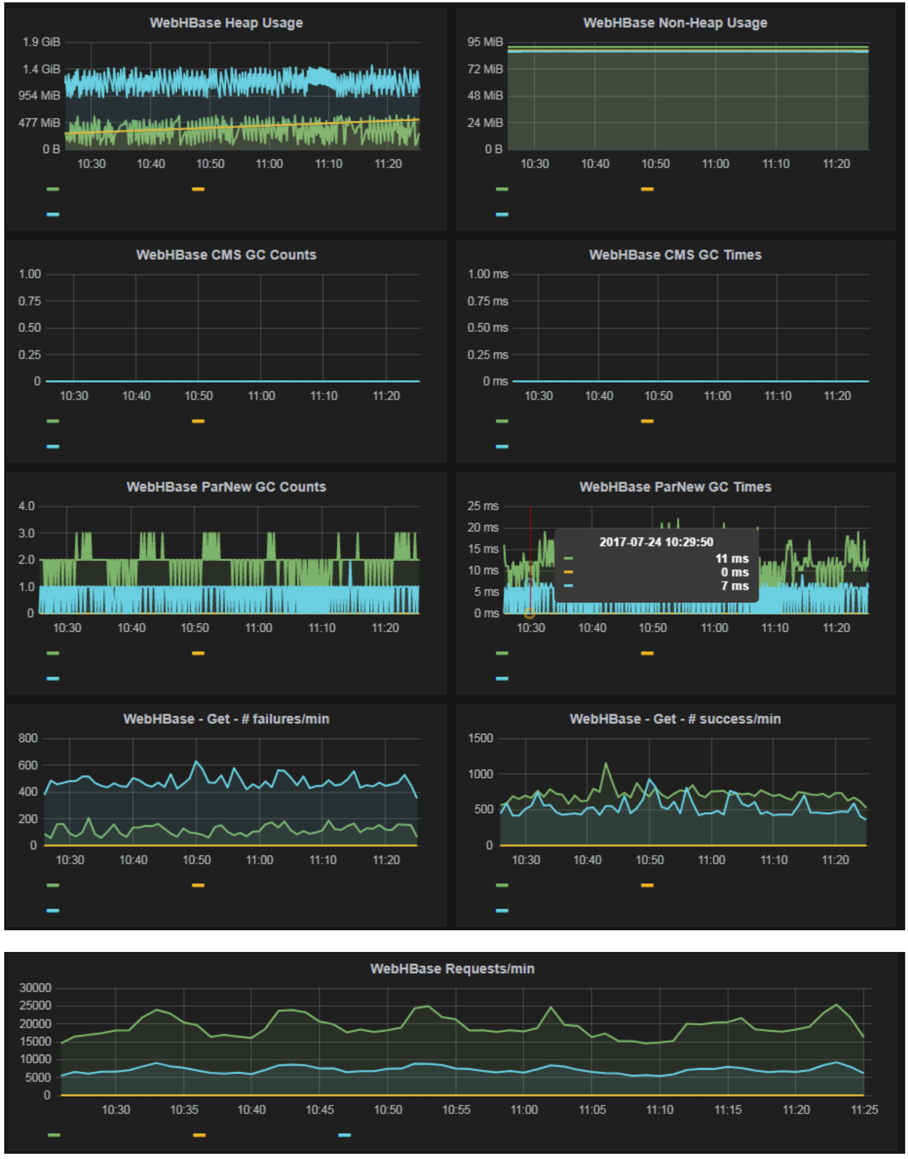
Task: Click the WebHBase - Get - # success/min title
Action: click(675, 719)
